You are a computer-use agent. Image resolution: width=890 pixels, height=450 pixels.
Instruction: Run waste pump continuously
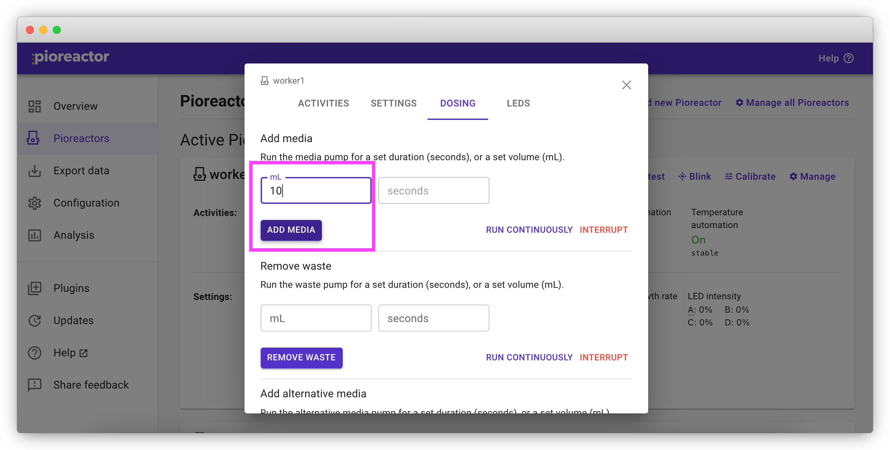tap(529, 358)
